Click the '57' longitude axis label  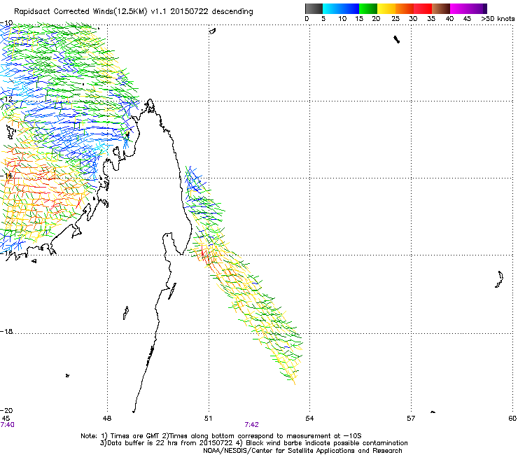point(411,419)
